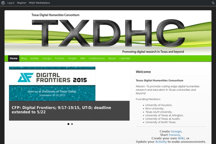Click bold 'Texas Digital Humanities Consortium' in Welcome widget
Viewport: 216px width, 144px height.
click(159, 81)
